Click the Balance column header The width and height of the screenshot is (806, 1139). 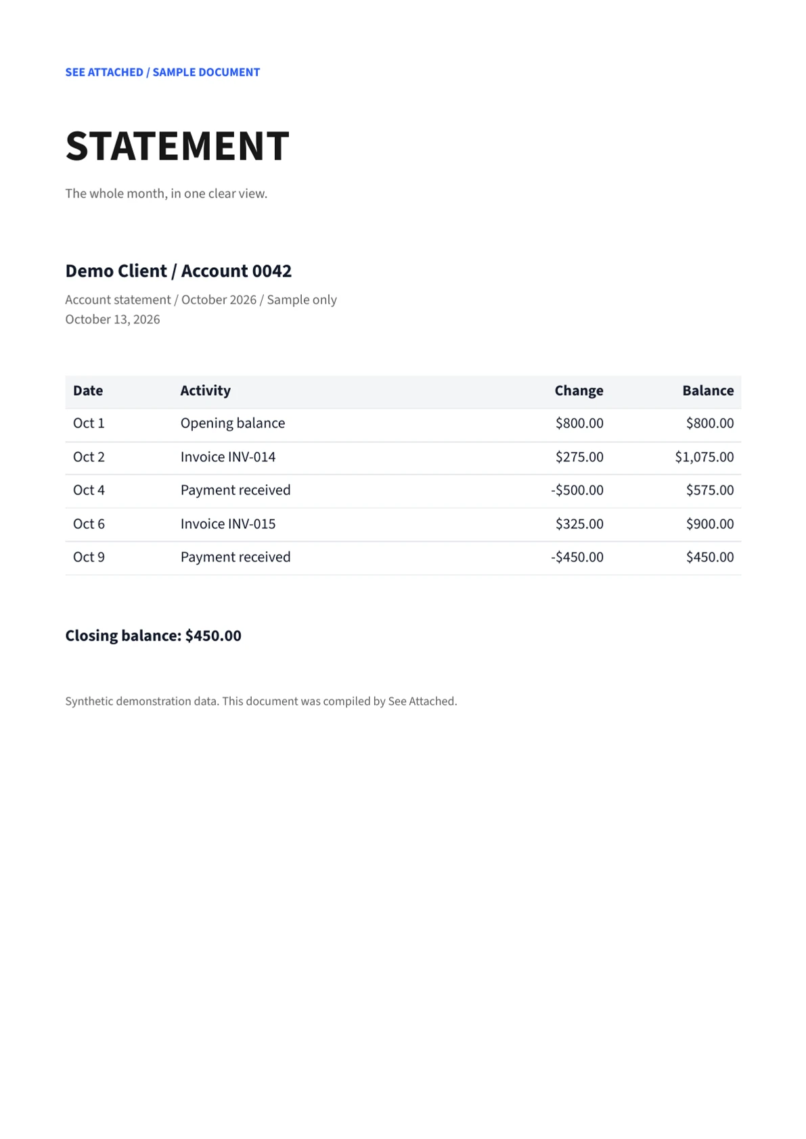tap(708, 390)
